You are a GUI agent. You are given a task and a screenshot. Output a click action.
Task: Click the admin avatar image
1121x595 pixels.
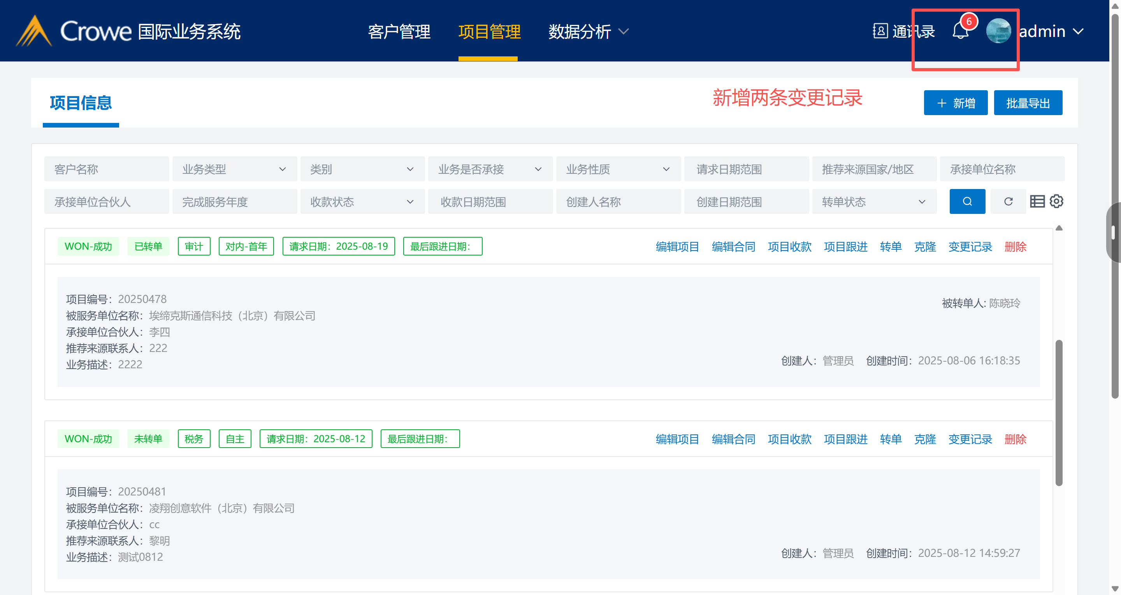[x=998, y=31]
